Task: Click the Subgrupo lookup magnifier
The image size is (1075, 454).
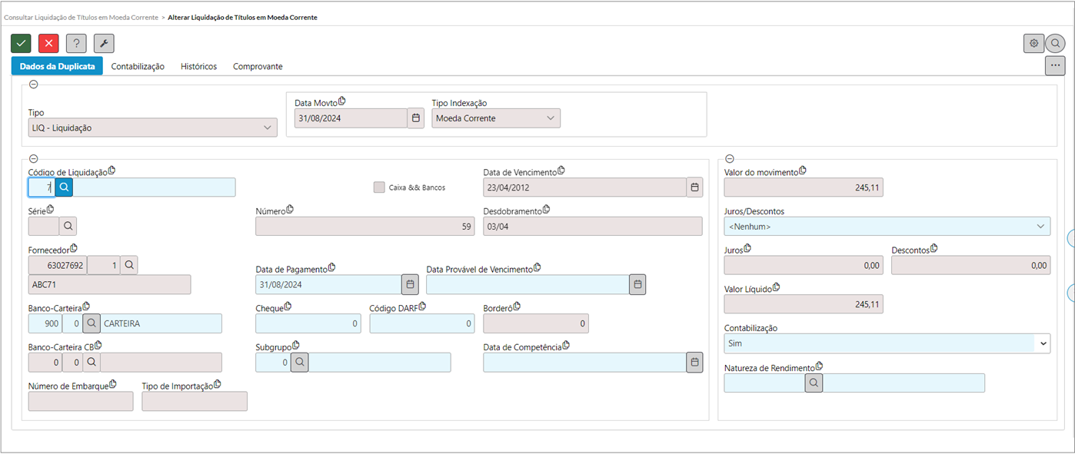Action: click(299, 363)
